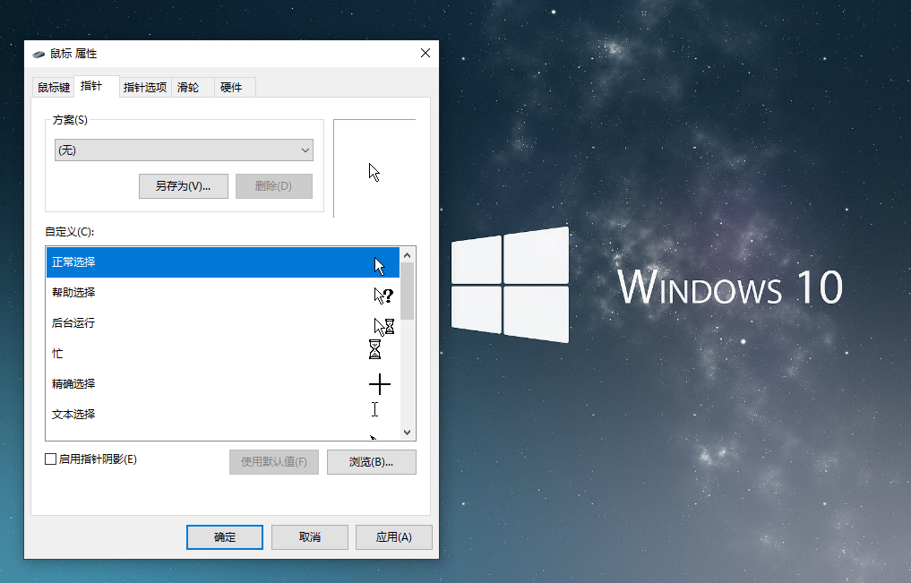Image resolution: width=911 pixels, height=583 pixels.
Task: Pick the 精确选择 crosshair cursor icon
Action: pyautogui.click(x=380, y=384)
